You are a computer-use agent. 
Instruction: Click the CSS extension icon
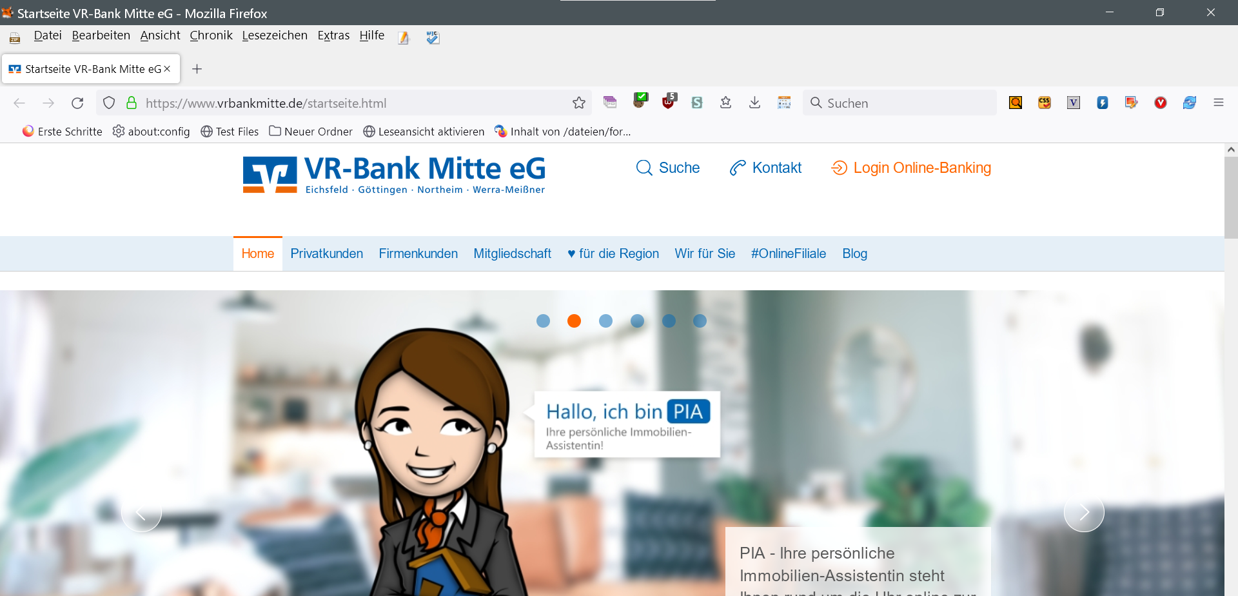coord(1045,103)
